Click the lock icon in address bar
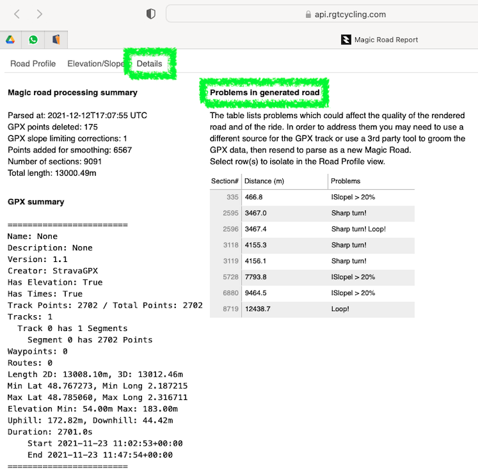 308,15
